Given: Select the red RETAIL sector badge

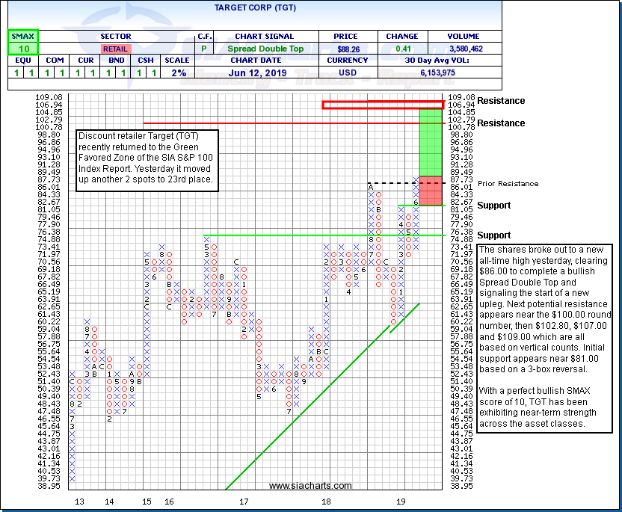Looking at the screenshot, I should click(x=116, y=49).
